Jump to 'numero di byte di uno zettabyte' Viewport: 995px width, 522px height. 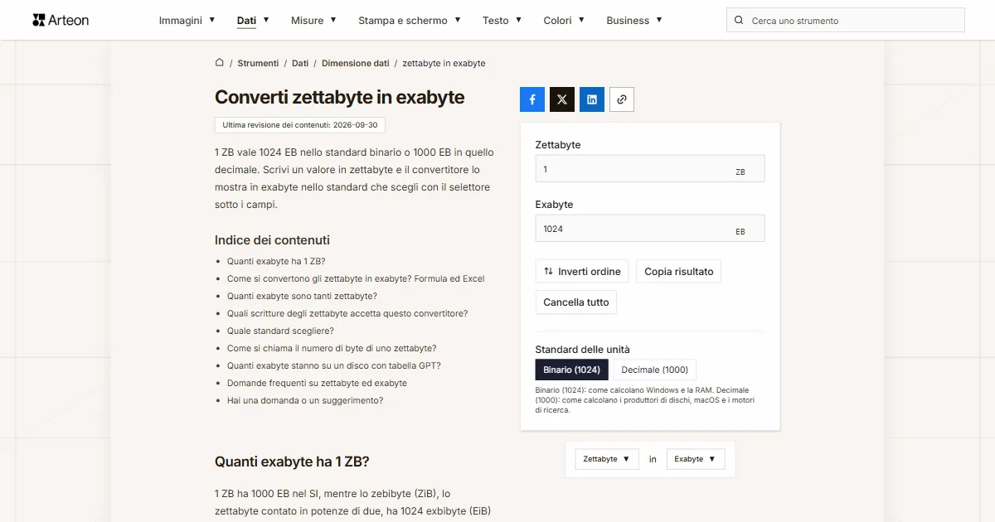(332, 348)
